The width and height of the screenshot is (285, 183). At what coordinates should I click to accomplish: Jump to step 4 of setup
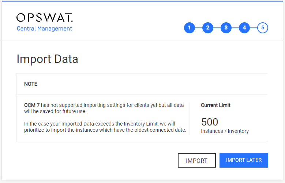[244, 28]
